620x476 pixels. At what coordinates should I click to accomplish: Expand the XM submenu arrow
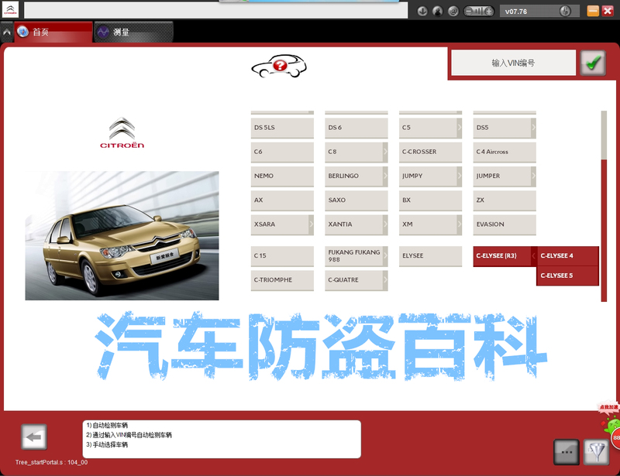460,224
